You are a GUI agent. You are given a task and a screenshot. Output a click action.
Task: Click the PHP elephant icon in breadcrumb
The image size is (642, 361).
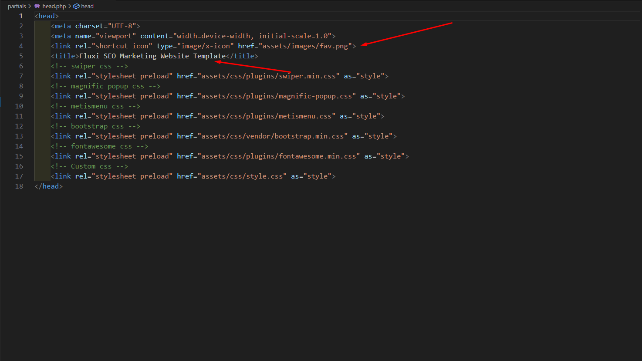point(37,6)
